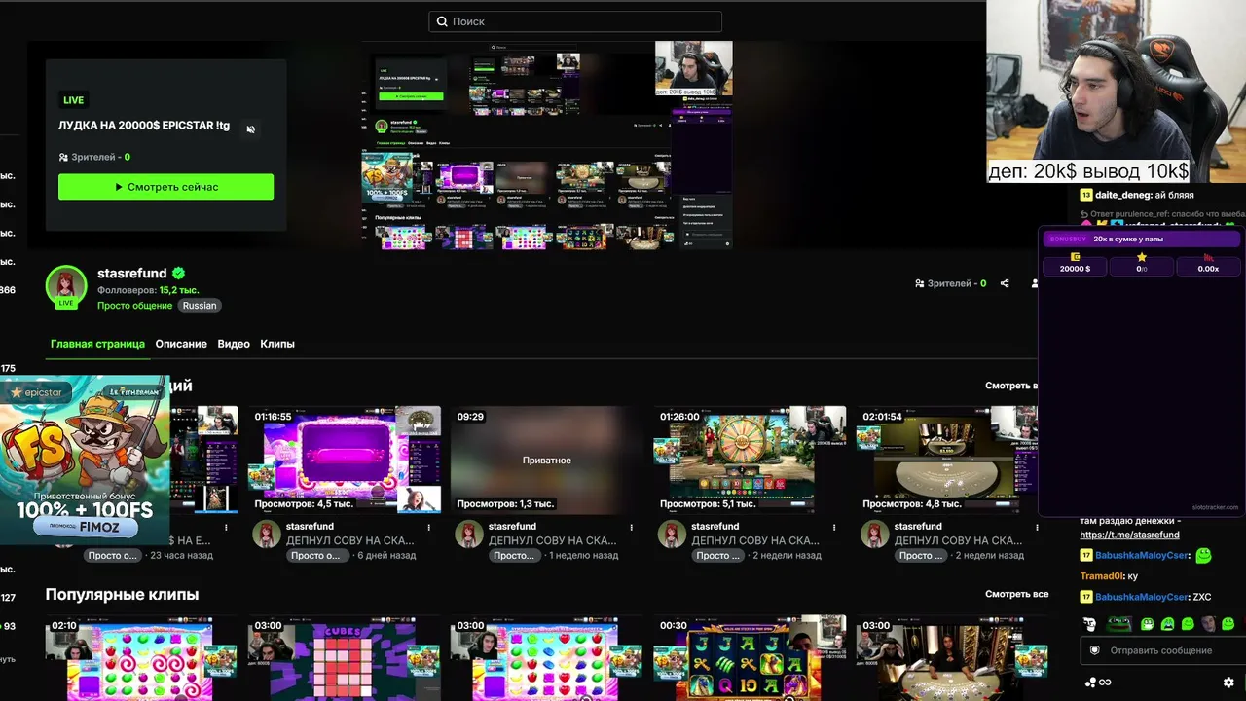Screen dimensions: 1246x701
Task: Click the green Смотреть сейчас button
Action: (165, 187)
